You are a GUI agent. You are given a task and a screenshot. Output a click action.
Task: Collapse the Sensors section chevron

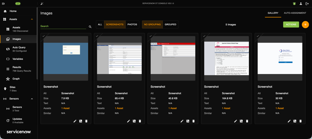pos(32,99)
